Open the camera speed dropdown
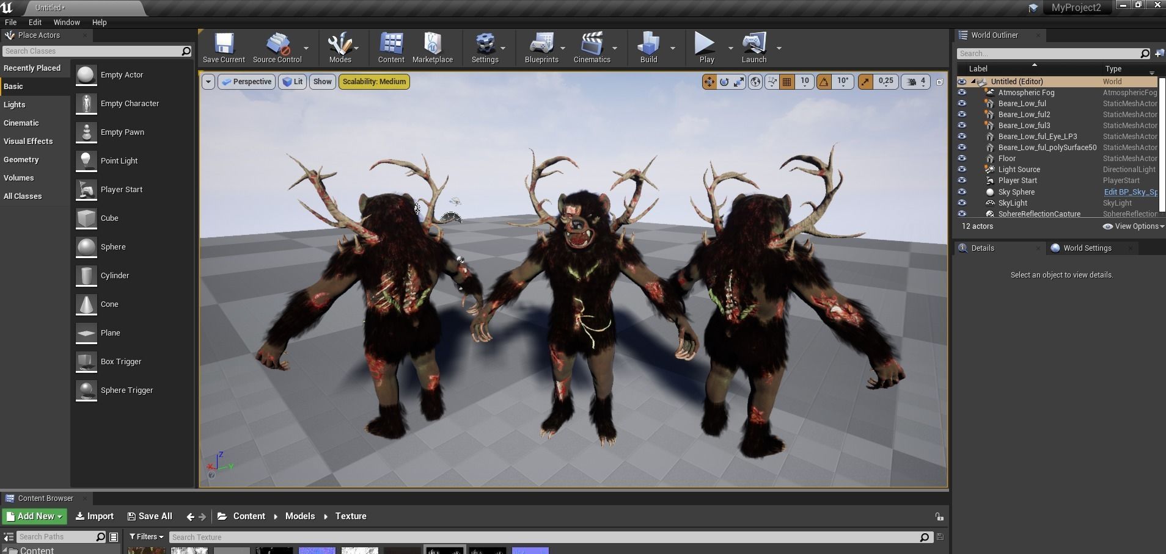The image size is (1166, 554). pyautogui.click(x=917, y=82)
